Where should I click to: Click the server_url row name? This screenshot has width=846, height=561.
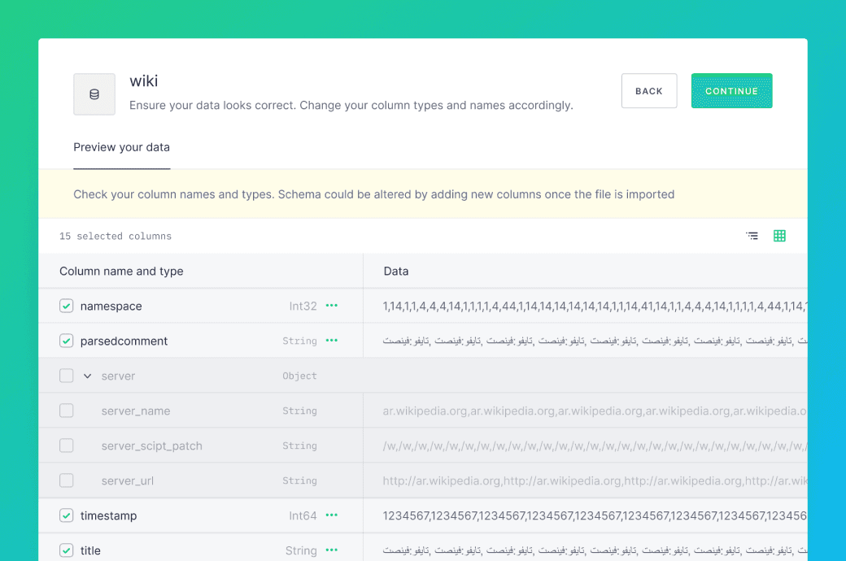tap(128, 481)
